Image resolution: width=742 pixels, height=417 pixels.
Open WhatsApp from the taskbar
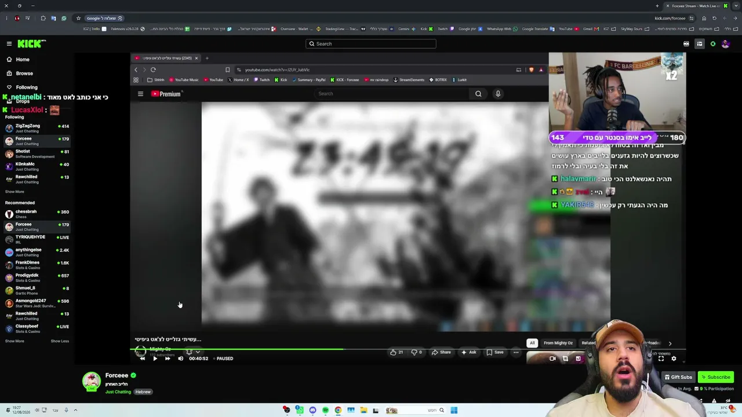pos(299,410)
